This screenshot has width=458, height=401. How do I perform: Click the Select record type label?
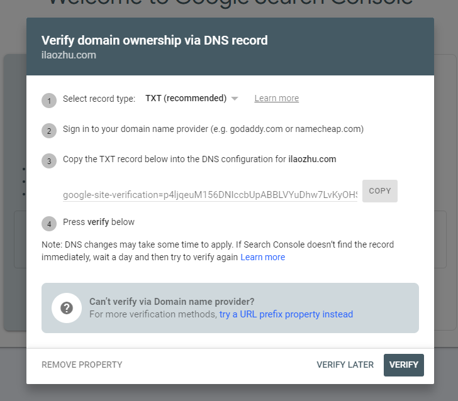(99, 99)
